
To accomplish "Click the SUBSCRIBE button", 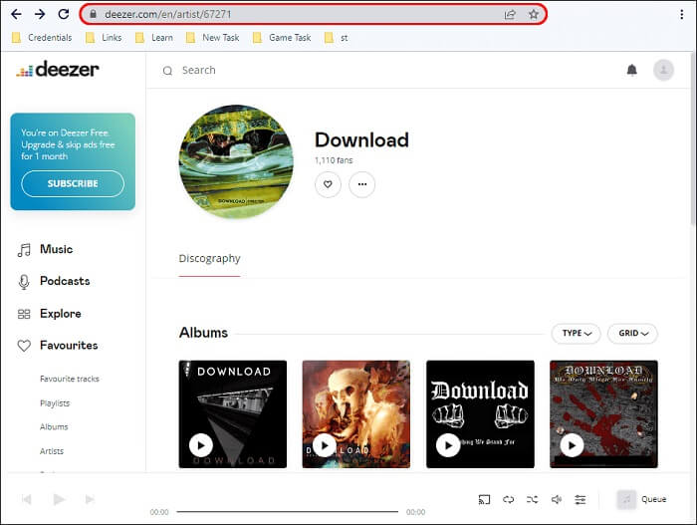I will point(73,183).
